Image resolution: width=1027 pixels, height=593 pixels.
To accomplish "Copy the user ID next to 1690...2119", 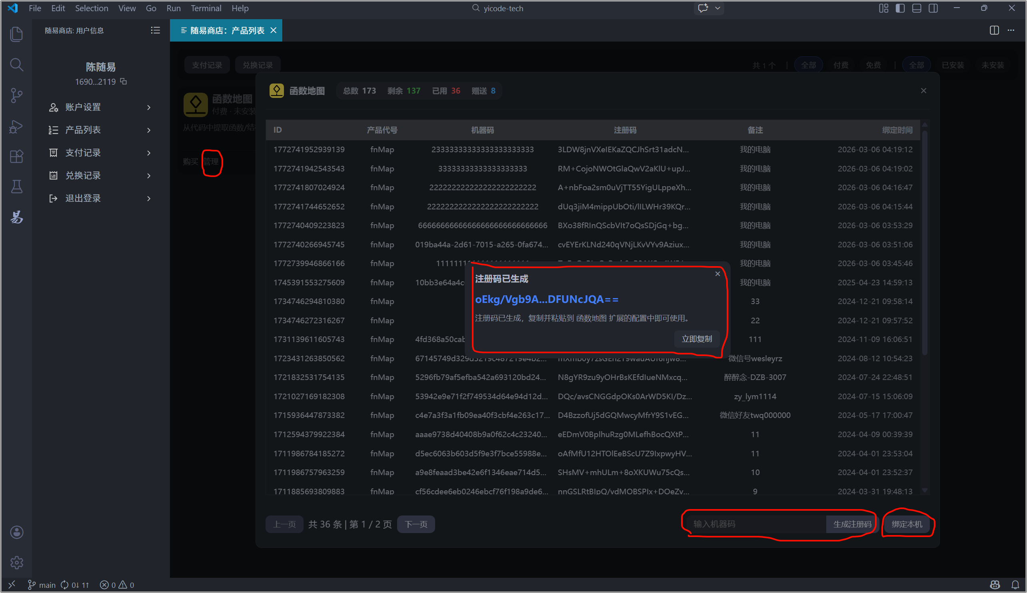I will (124, 82).
